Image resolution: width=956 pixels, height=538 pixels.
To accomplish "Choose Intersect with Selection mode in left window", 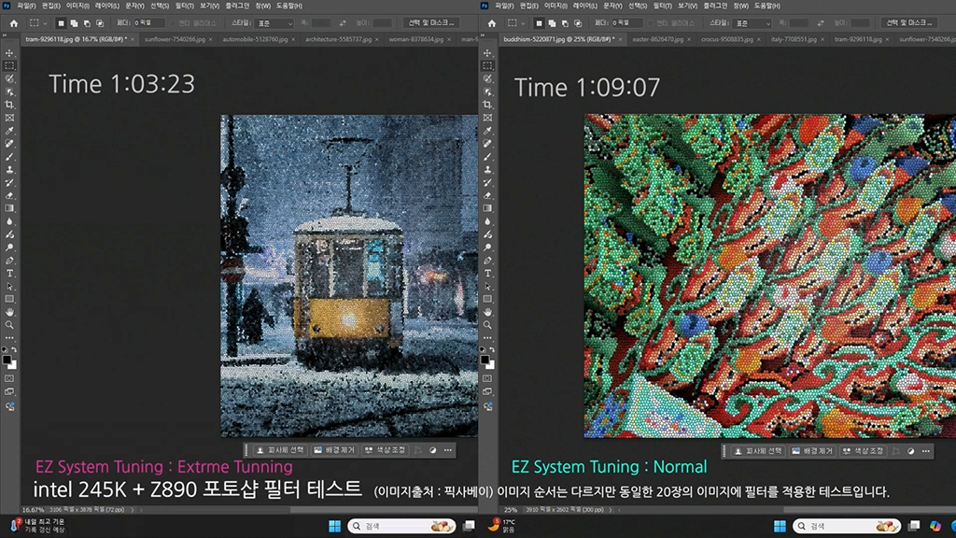I will [x=100, y=23].
